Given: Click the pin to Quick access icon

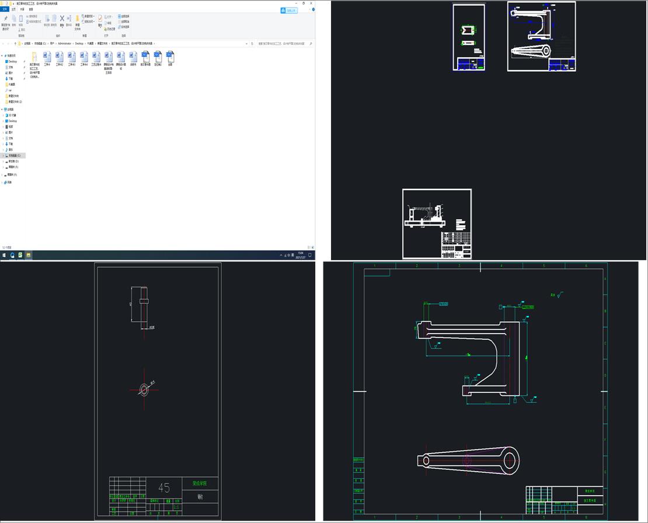Looking at the screenshot, I should [x=5, y=19].
